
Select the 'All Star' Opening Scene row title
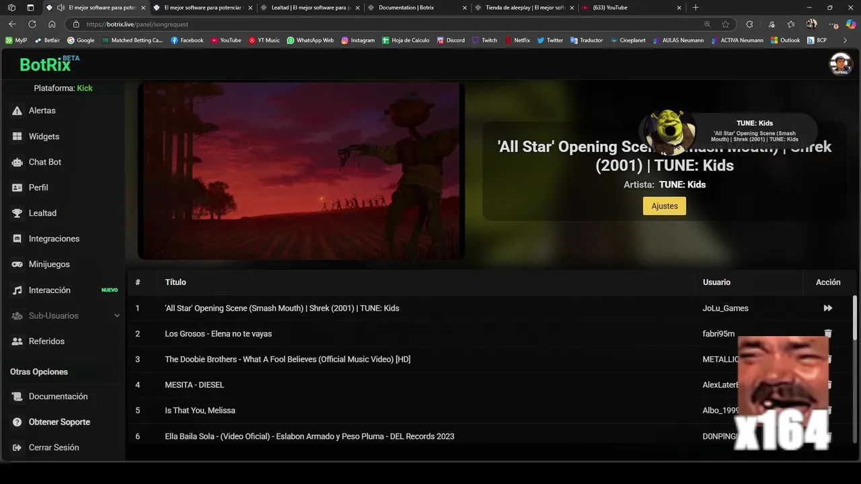pos(282,308)
